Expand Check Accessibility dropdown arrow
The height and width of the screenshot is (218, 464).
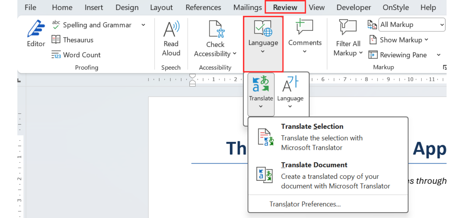coord(235,54)
